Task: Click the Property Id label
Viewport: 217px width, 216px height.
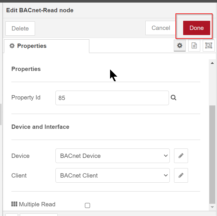Action: click(x=26, y=98)
